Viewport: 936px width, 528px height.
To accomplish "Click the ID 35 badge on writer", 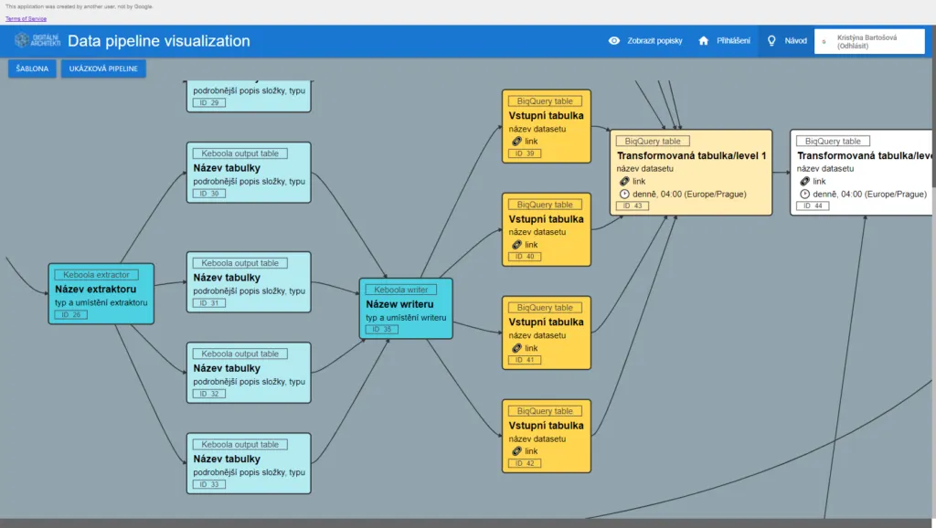I will tap(381, 330).
